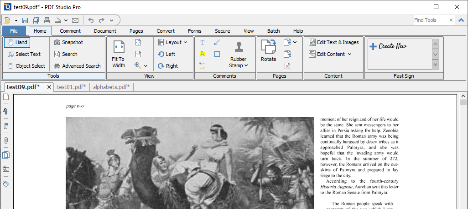Rotate view Right
This screenshot has width=468, height=209.
click(x=168, y=66)
